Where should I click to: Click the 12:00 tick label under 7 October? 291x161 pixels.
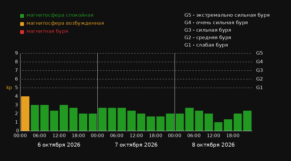(x=136, y=136)
